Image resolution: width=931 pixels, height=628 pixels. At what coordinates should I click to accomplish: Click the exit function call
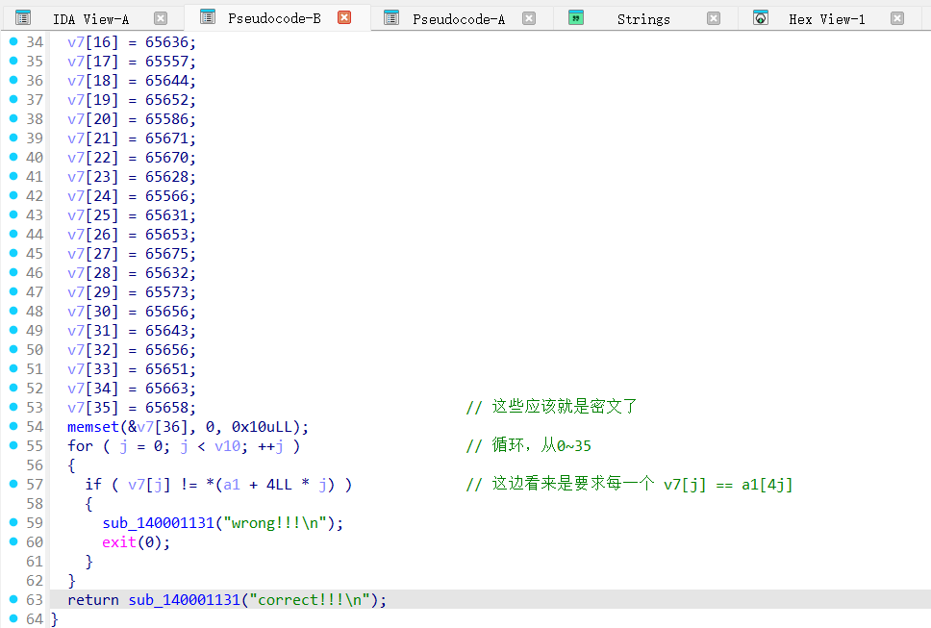119,541
